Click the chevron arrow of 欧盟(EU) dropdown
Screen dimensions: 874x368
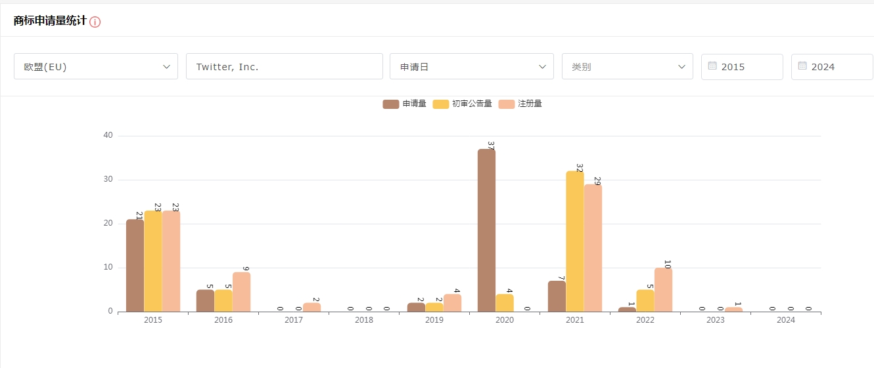point(166,67)
